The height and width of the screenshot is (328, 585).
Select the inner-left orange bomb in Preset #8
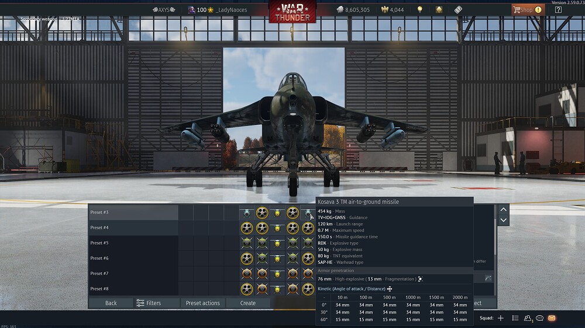point(262,289)
